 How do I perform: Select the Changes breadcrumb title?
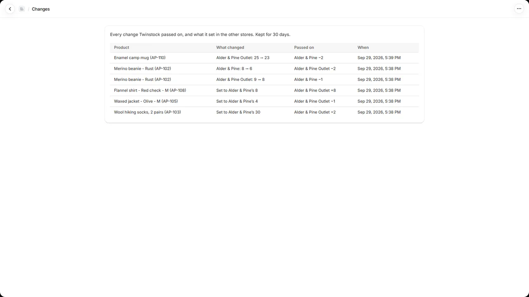click(41, 9)
